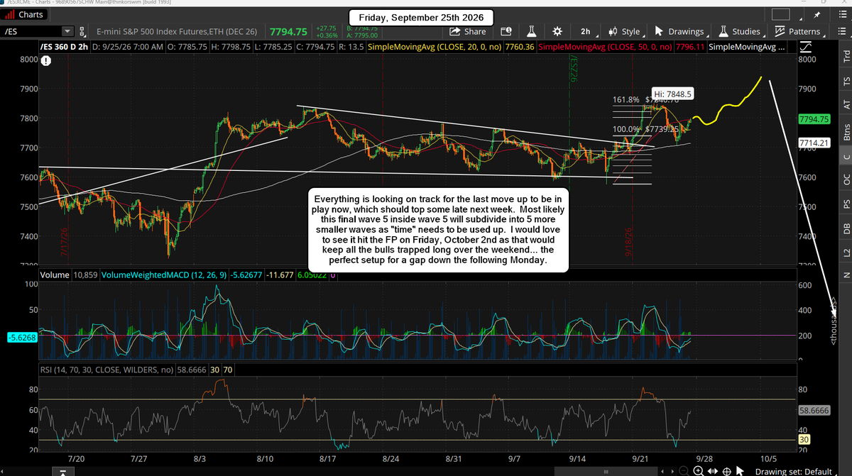Click the VolumeWeightedMACD (12, 26, 9) study label
The image size is (852, 476).
click(164, 275)
